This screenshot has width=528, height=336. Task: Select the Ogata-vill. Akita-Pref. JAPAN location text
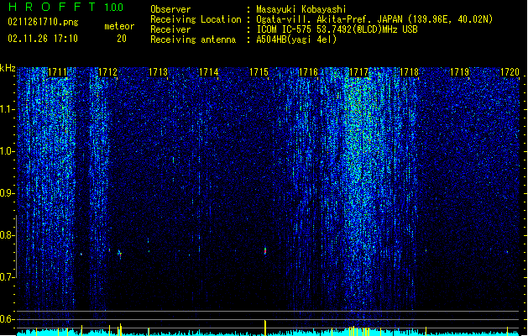point(374,19)
